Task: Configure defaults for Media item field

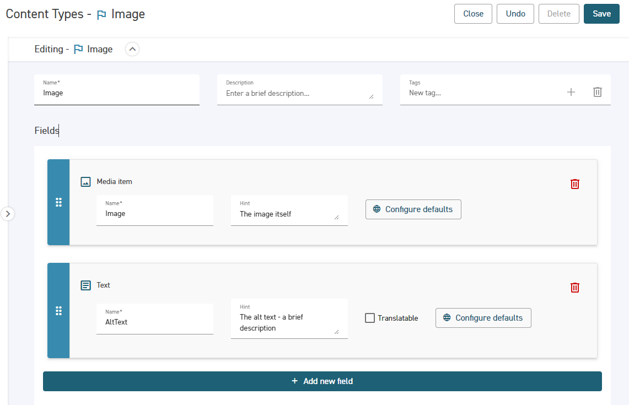Action: coord(413,209)
